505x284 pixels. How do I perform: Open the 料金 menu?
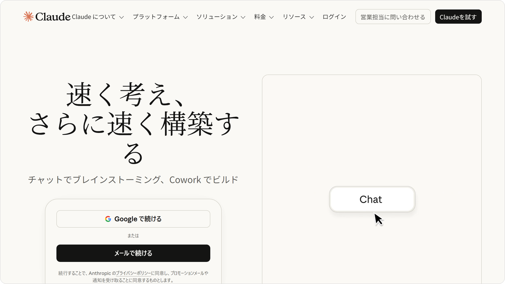[264, 17]
